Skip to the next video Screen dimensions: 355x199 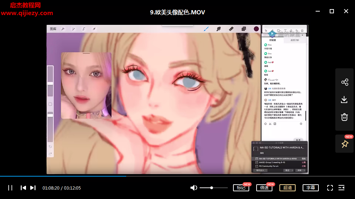pyautogui.click(x=33, y=188)
